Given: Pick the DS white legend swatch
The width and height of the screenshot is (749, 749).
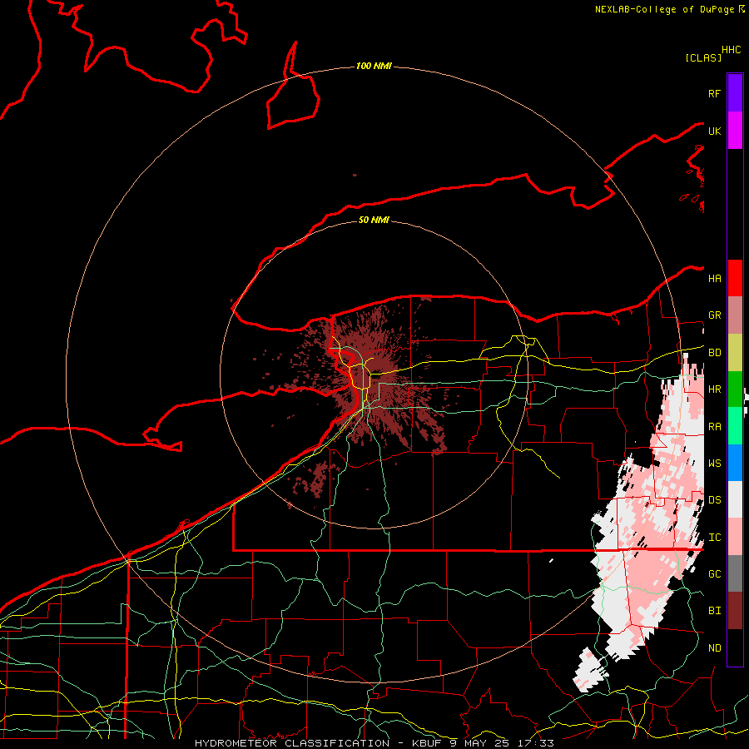Looking at the screenshot, I should point(735,499).
